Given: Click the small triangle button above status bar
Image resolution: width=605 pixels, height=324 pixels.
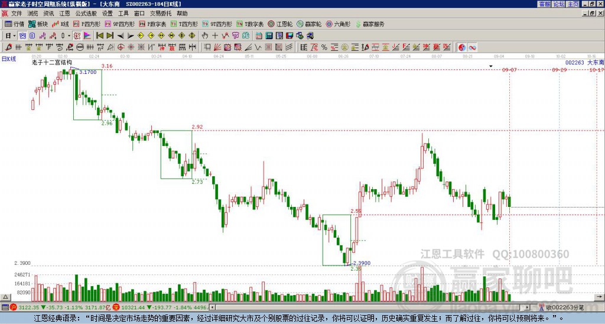Looking at the screenshot, I should tap(5, 297).
